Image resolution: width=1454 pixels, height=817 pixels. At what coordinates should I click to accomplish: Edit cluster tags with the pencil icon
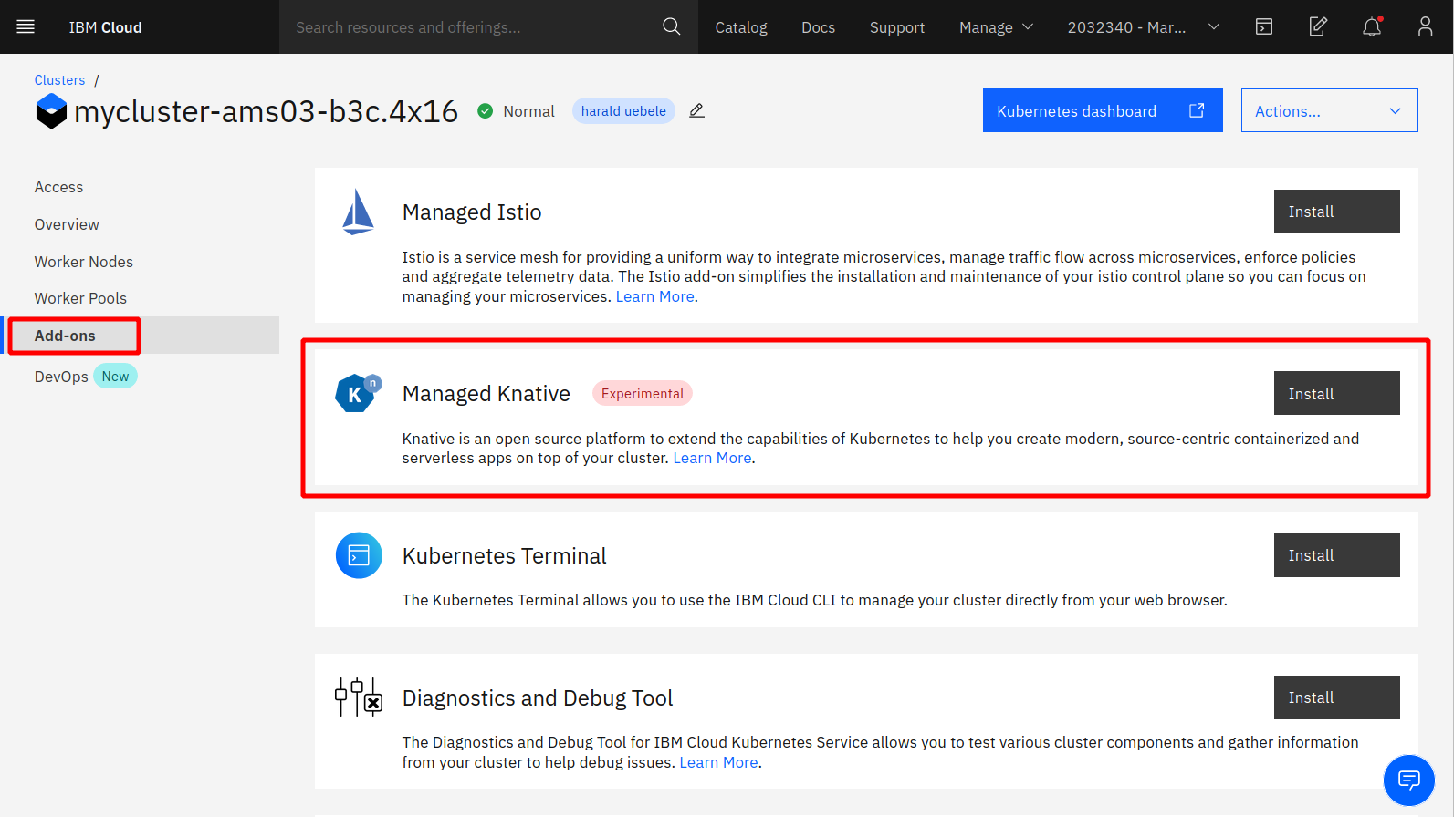tap(696, 110)
